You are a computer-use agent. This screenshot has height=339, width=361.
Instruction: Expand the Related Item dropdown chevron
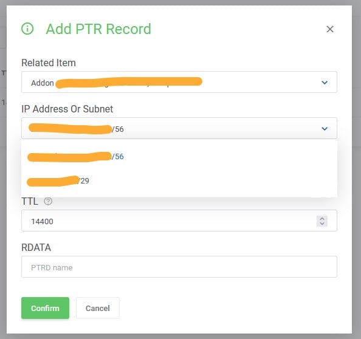pyautogui.click(x=325, y=83)
